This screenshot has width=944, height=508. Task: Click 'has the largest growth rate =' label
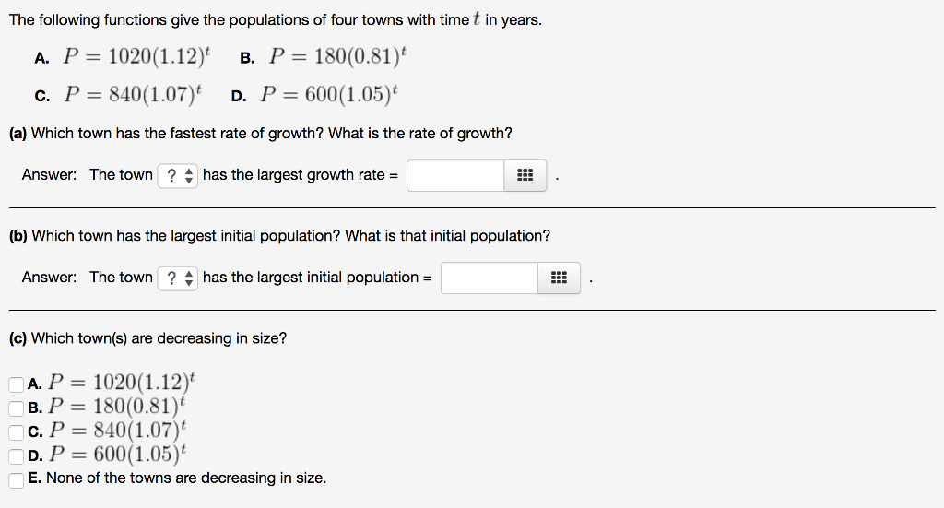(x=301, y=175)
